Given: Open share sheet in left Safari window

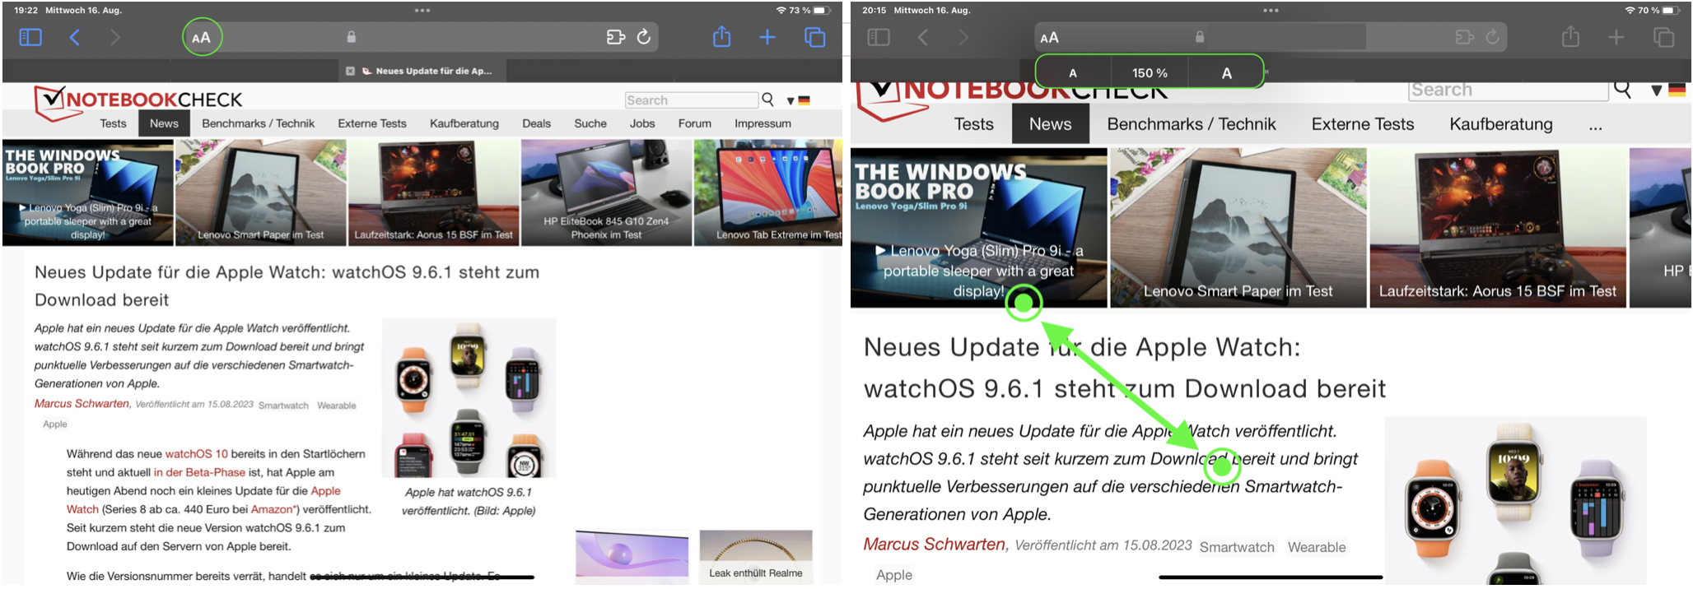Looking at the screenshot, I should point(722,37).
